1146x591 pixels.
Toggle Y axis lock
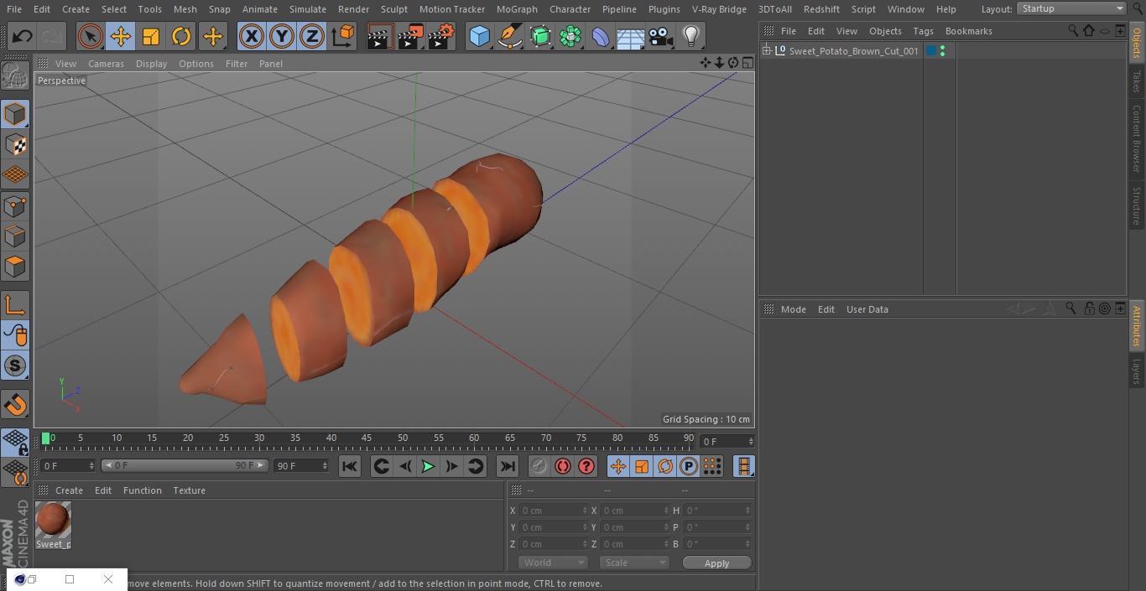pos(282,37)
